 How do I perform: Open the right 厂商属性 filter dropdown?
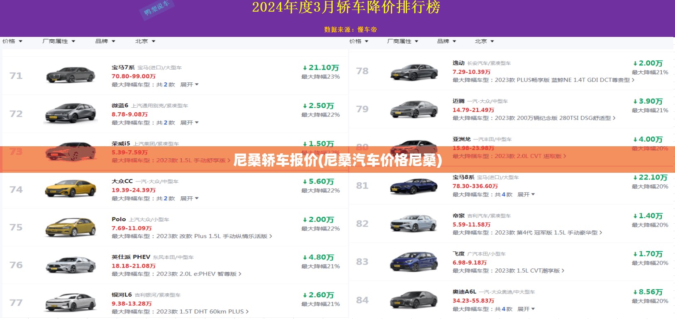click(402, 41)
